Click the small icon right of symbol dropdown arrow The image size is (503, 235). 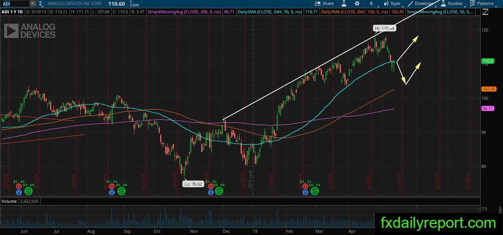(x=40, y=3)
